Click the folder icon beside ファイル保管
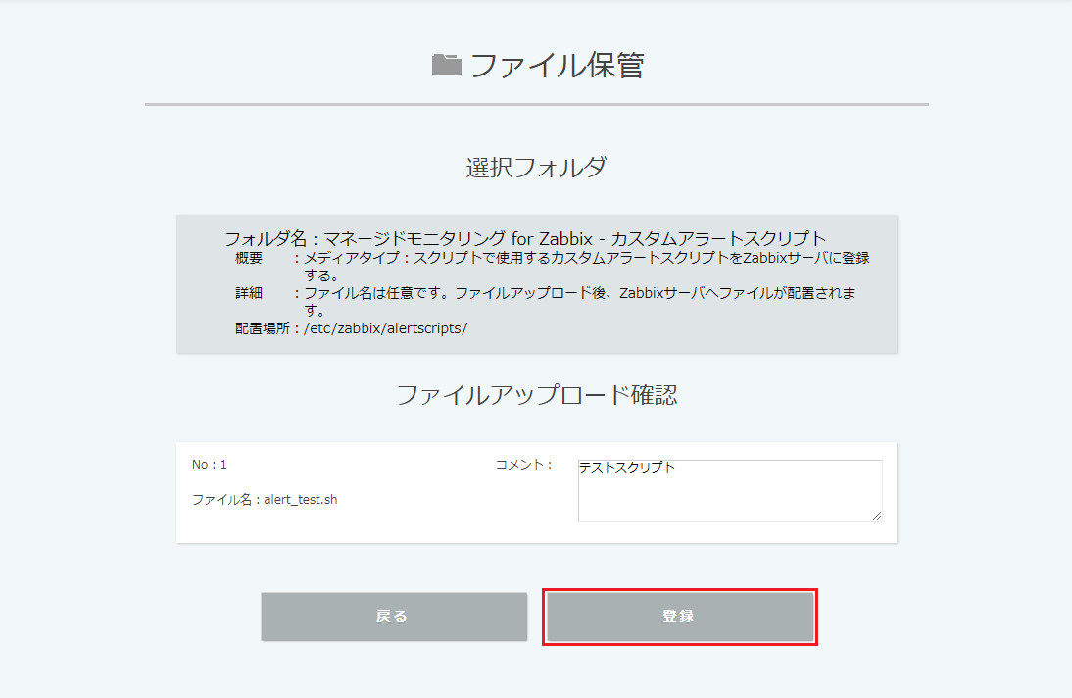Screen dimensions: 1072x698 447,65
